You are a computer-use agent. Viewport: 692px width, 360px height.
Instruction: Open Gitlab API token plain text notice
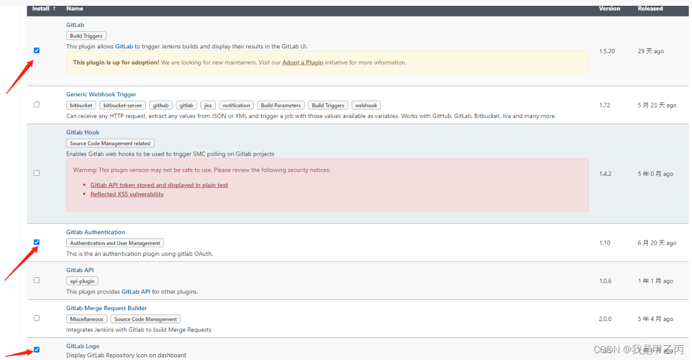click(x=159, y=185)
